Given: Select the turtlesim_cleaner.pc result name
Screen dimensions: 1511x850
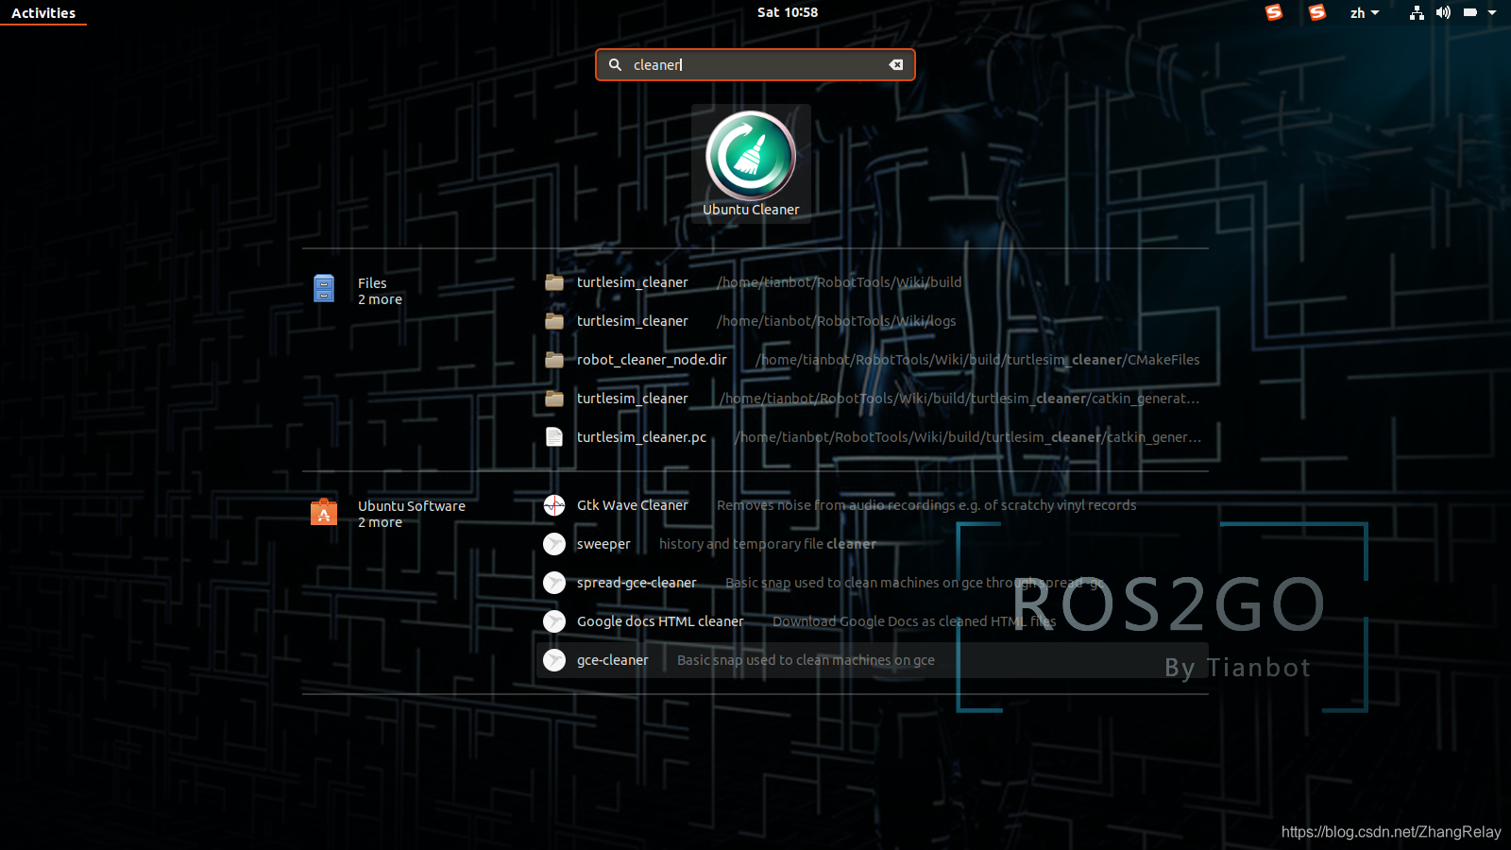Looking at the screenshot, I should coord(641,437).
